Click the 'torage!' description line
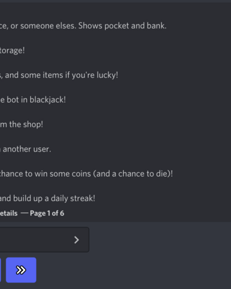Viewport: 231px width, 289px height. [12, 51]
